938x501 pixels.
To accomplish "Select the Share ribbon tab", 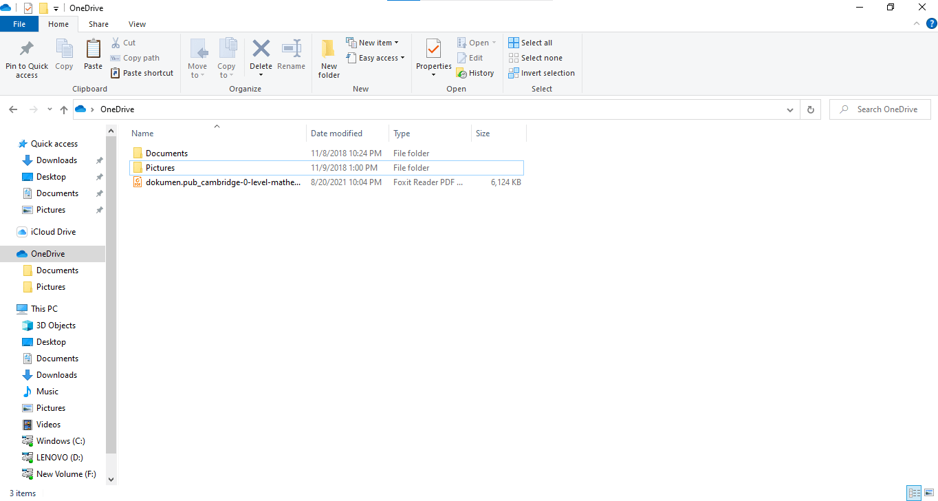I will pos(98,24).
